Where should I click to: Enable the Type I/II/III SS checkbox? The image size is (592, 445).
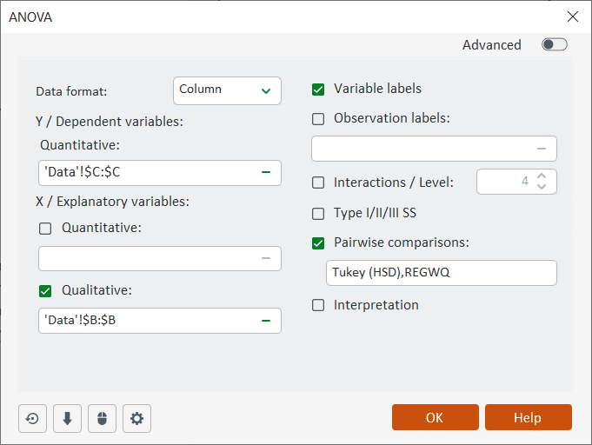(318, 213)
